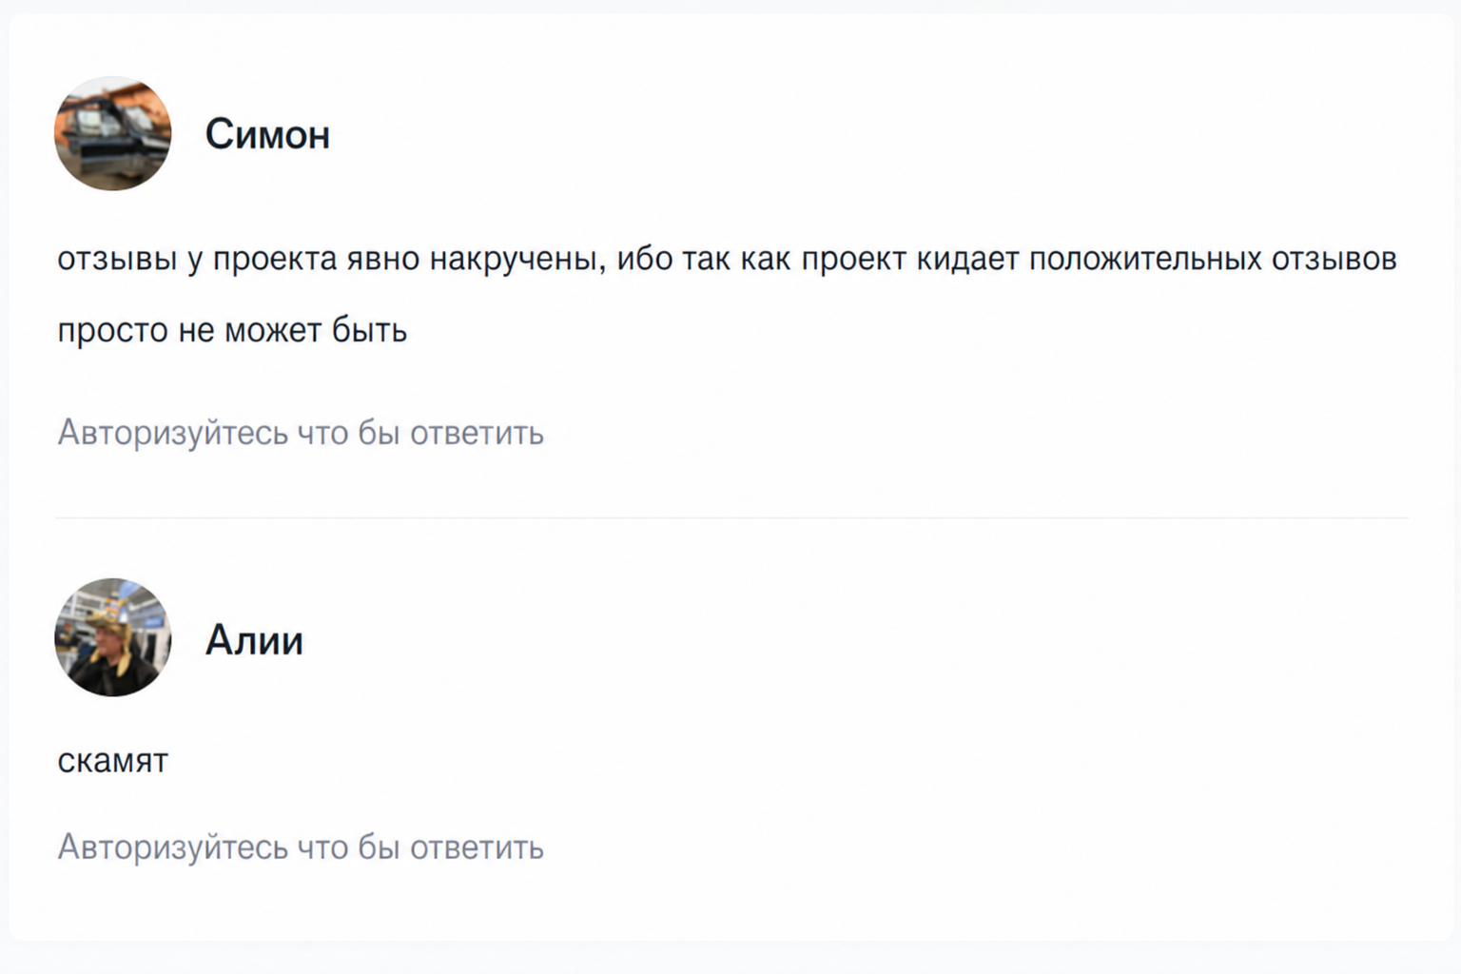Viewport: 1461px width, 974px height.
Task: Click "что бы" in Алии's reply prompt
Action: (348, 847)
